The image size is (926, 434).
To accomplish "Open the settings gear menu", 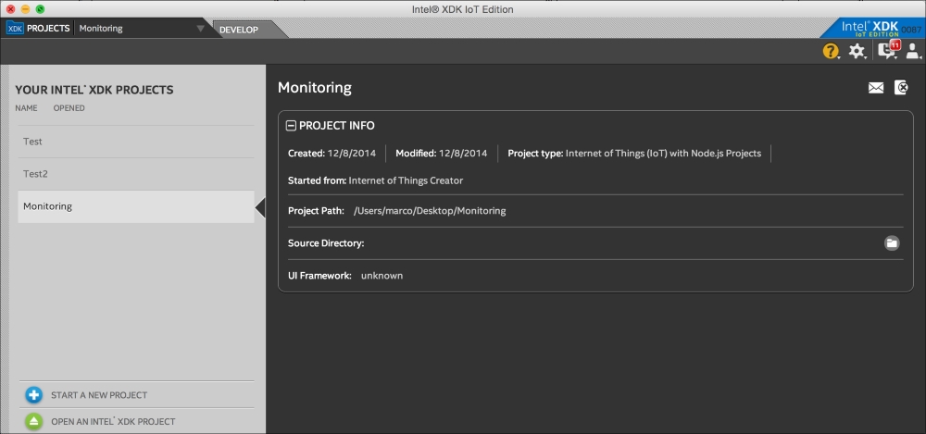I will (857, 52).
